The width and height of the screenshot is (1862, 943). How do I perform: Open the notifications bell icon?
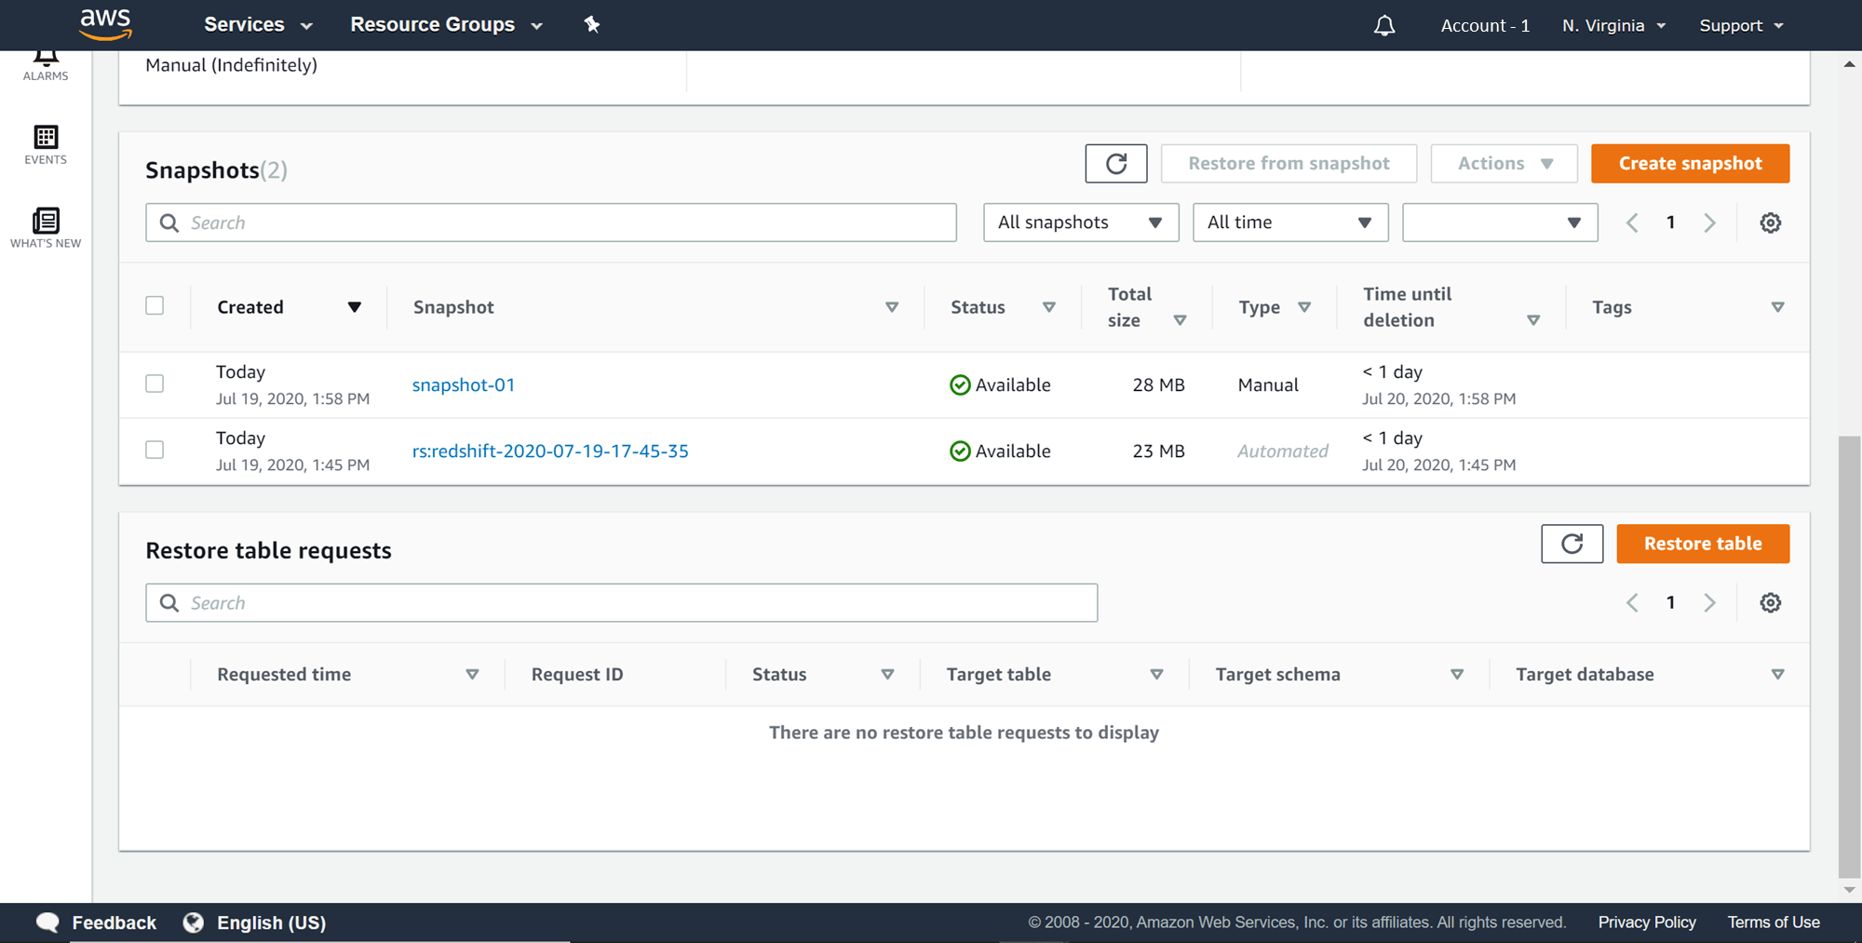[1384, 25]
